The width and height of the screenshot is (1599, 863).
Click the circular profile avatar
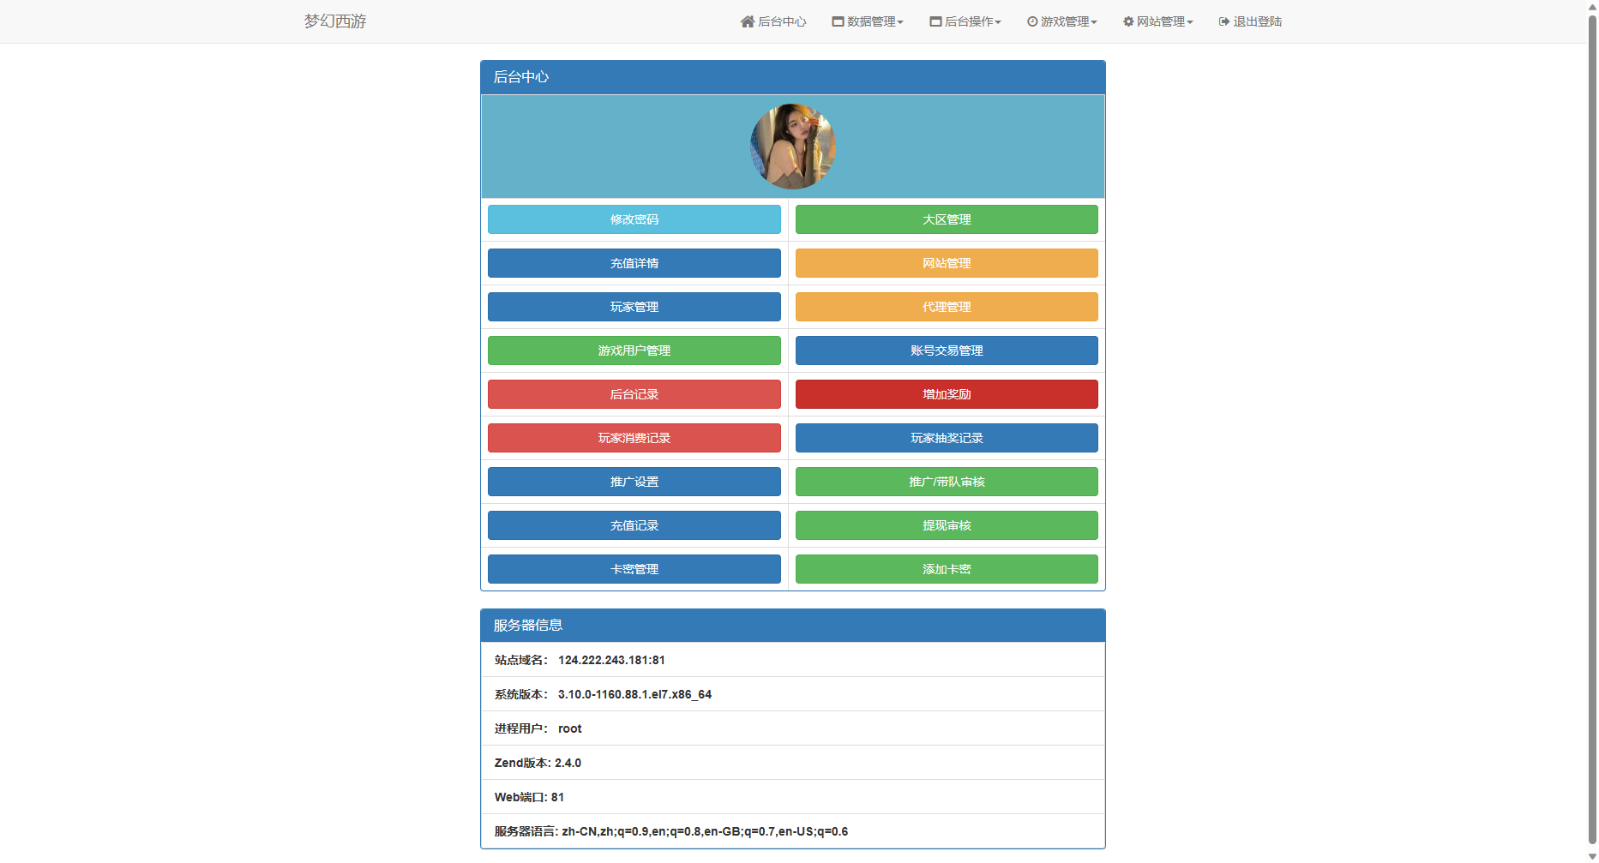click(x=793, y=147)
